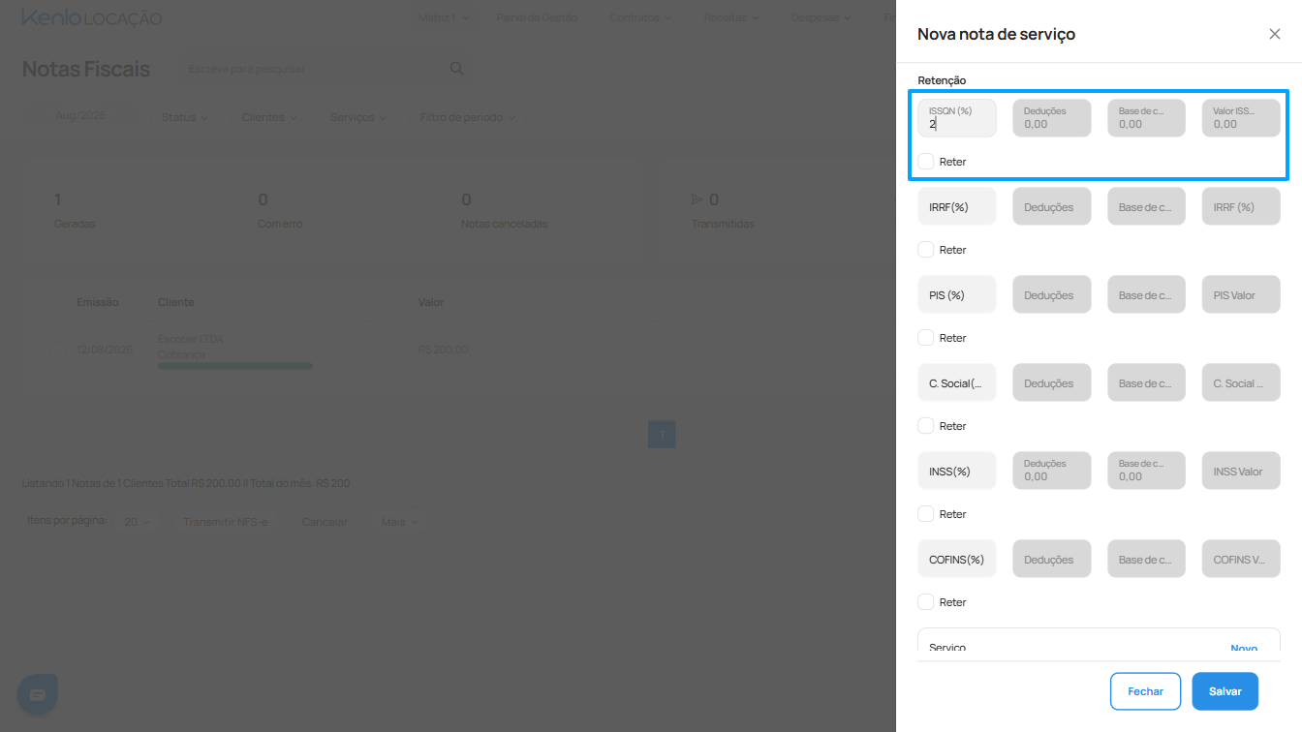Image resolution: width=1302 pixels, height=732 pixels.
Task: Click the Base de cálculo field in IRRF row
Action: 1147,206
